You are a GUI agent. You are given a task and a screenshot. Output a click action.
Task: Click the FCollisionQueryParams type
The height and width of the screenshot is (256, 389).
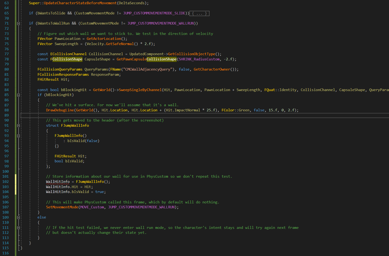60,69
